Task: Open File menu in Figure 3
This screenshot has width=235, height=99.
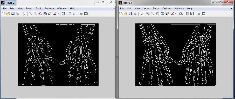Action: pos(122,9)
